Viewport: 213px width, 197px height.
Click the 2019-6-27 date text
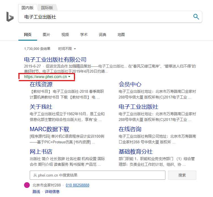coord(32,66)
